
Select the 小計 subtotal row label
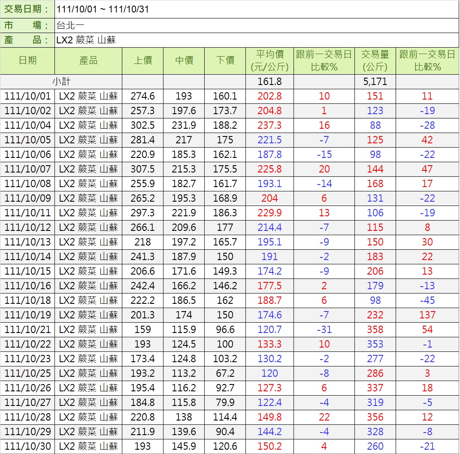click(61, 82)
